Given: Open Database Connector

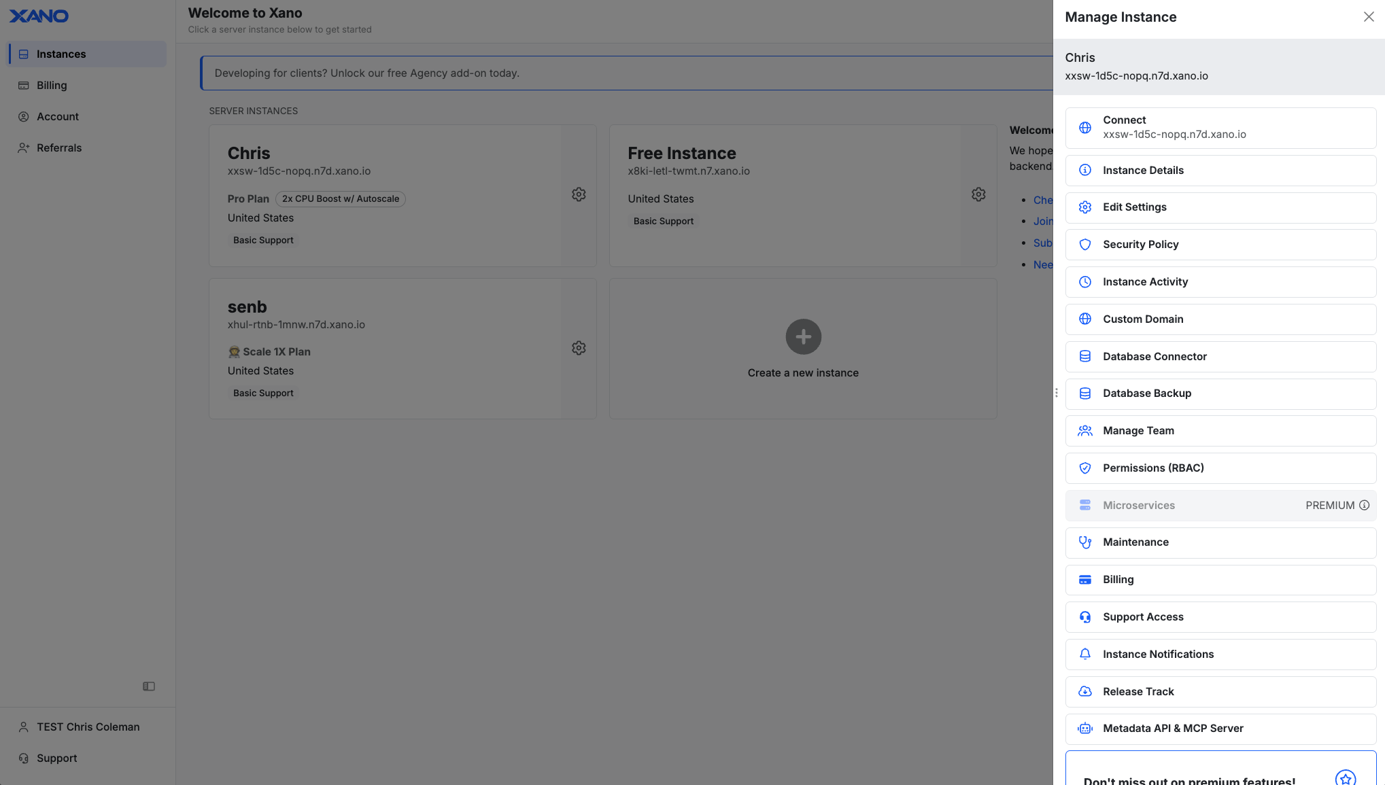Looking at the screenshot, I should (1220, 357).
